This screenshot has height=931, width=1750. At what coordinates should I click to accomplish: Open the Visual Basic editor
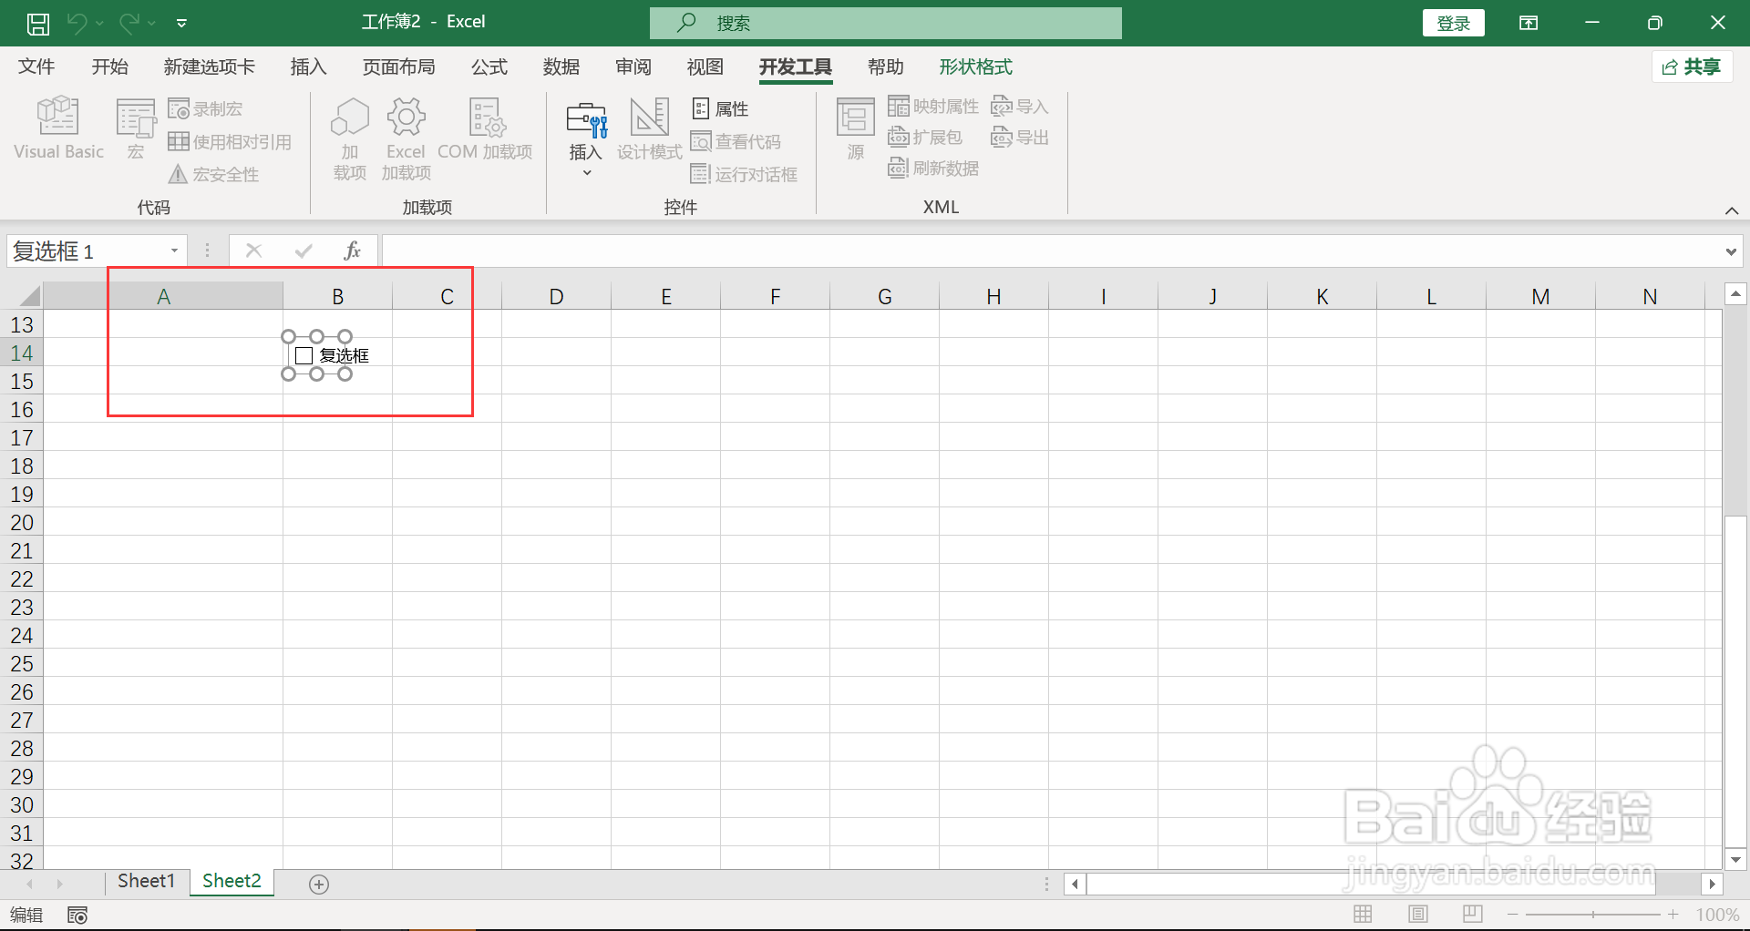[59, 129]
